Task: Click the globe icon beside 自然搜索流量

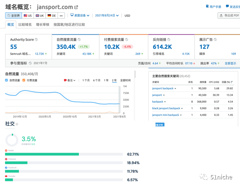Action: 79,40
